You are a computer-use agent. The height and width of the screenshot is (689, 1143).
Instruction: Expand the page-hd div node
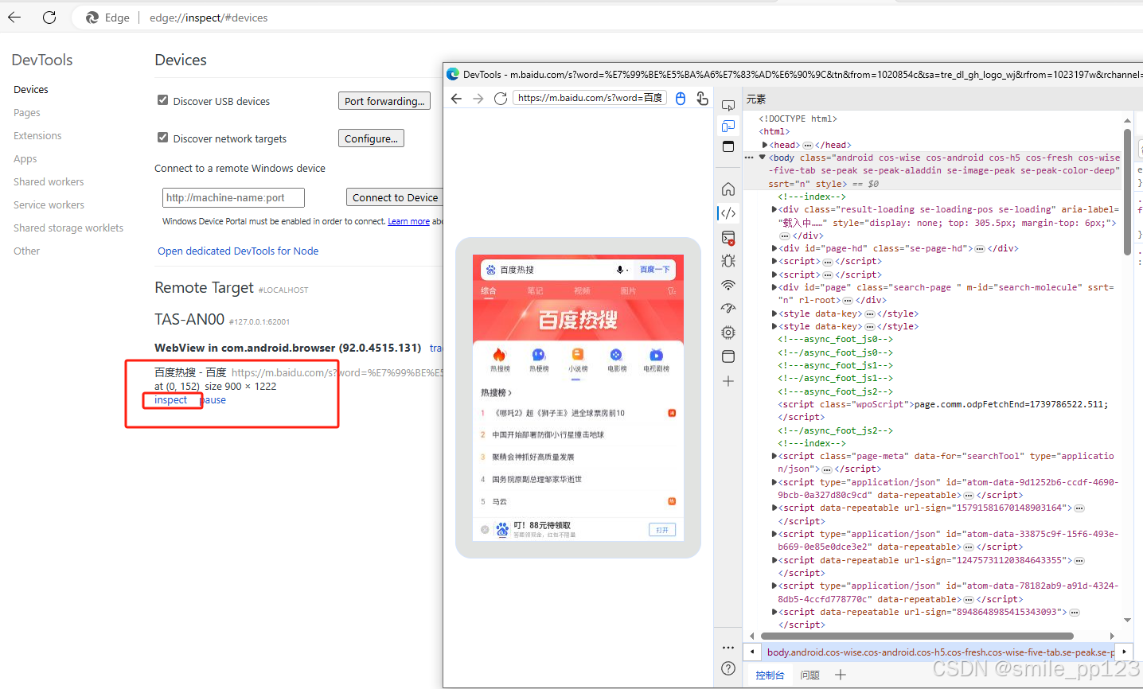(774, 248)
